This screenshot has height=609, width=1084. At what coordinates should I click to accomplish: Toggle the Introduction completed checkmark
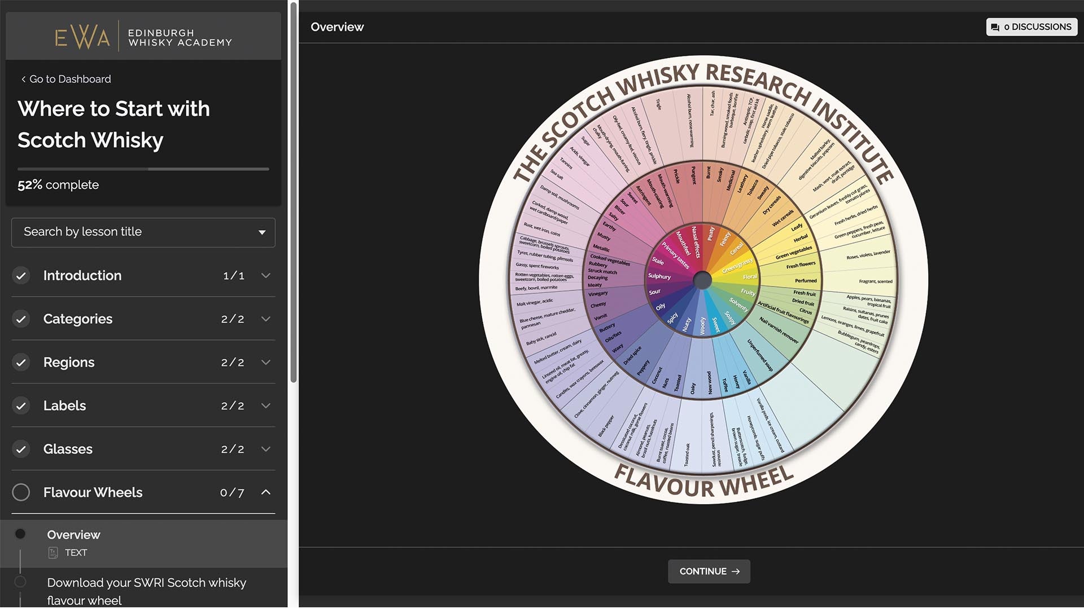[x=21, y=276]
